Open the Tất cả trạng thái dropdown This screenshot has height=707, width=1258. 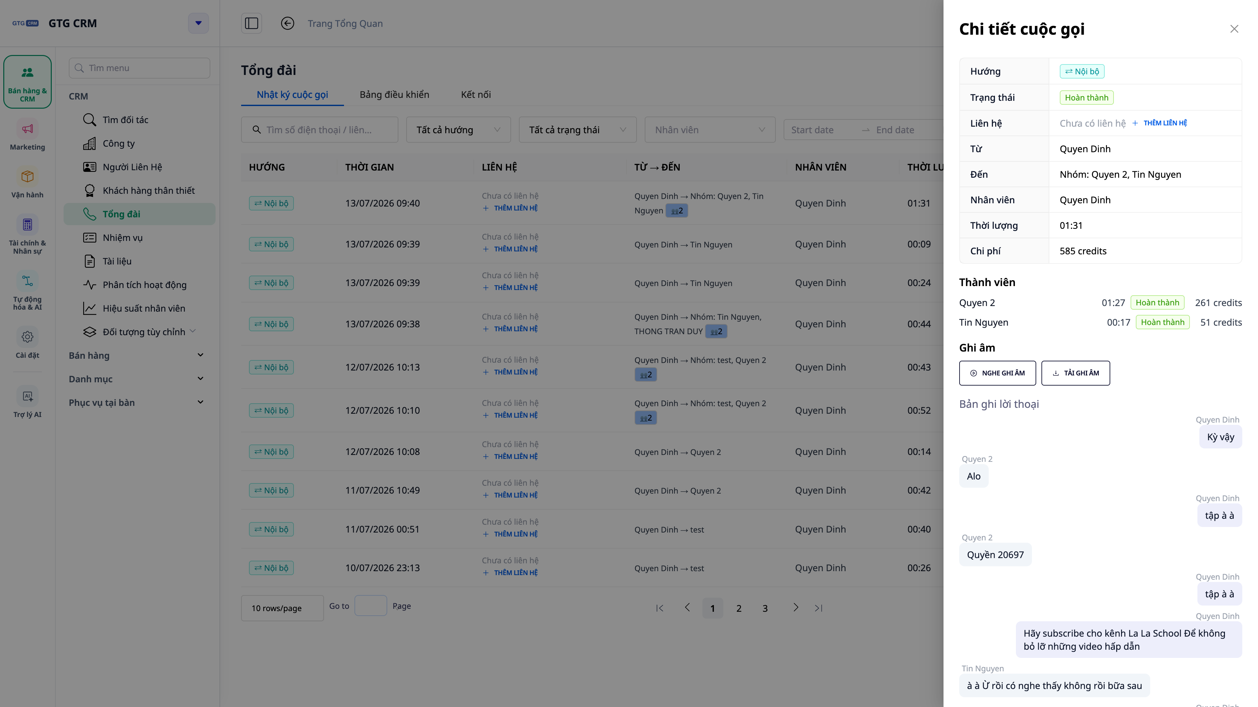tap(577, 130)
